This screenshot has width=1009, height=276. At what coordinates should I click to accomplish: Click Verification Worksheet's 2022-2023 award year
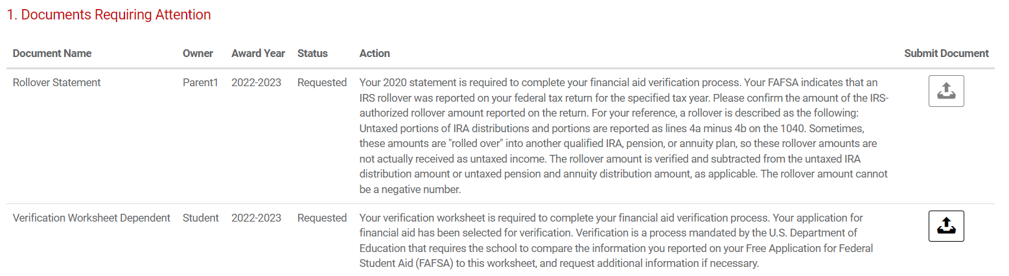point(256,218)
